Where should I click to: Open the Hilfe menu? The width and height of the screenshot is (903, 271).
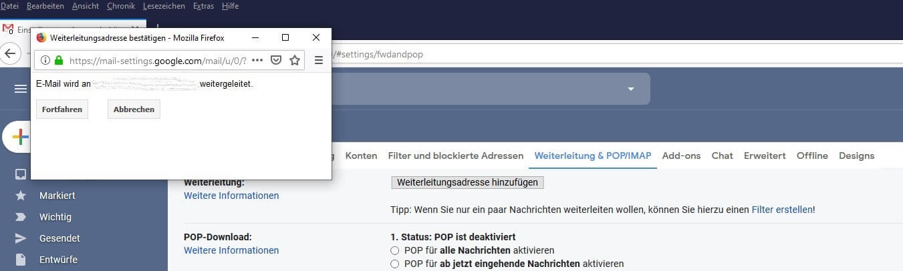pyautogui.click(x=230, y=6)
